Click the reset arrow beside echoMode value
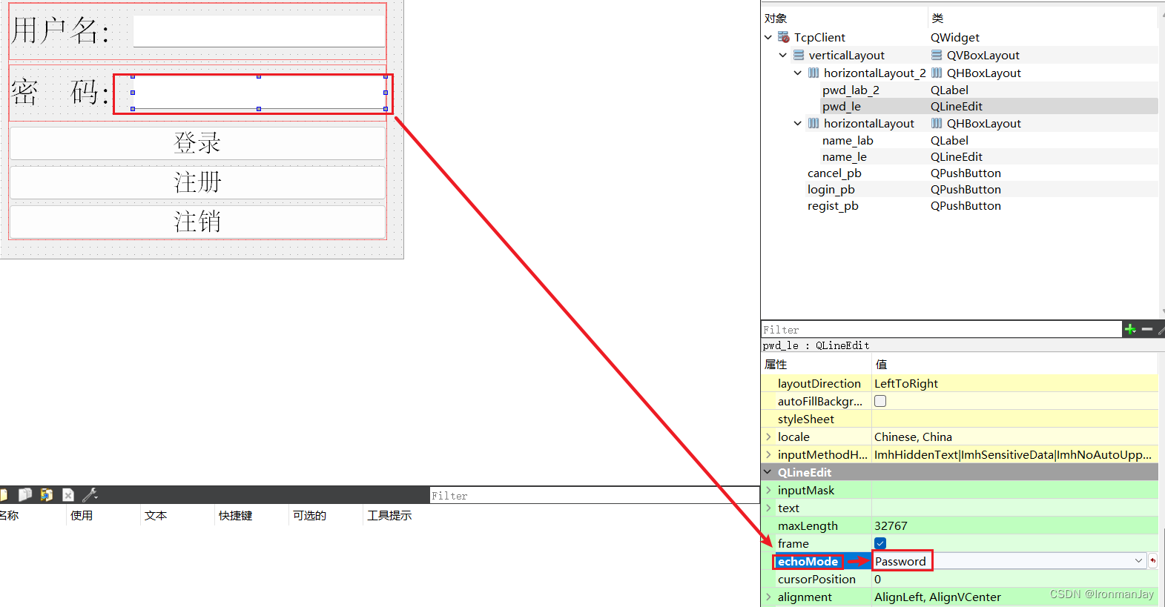 1153,561
